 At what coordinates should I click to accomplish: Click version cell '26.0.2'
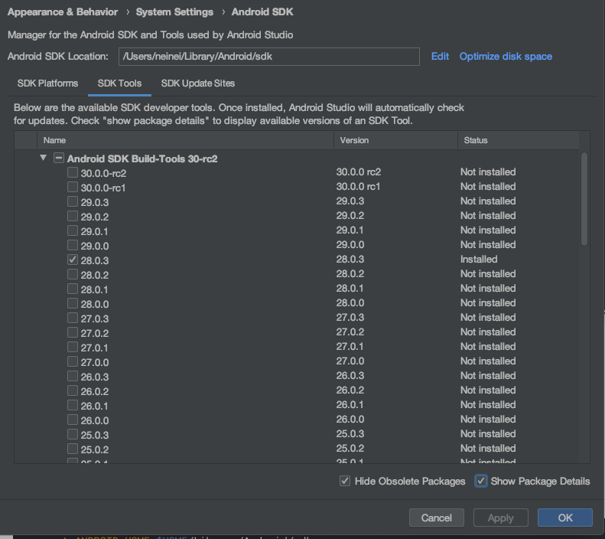(350, 390)
